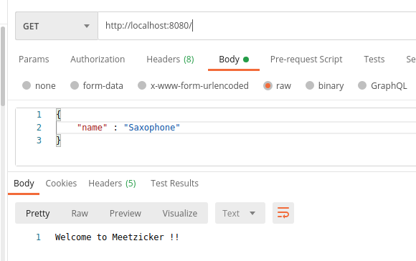The width and height of the screenshot is (416, 261).
Task: Select the Pretty response view
Action: (x=38, y=213)
